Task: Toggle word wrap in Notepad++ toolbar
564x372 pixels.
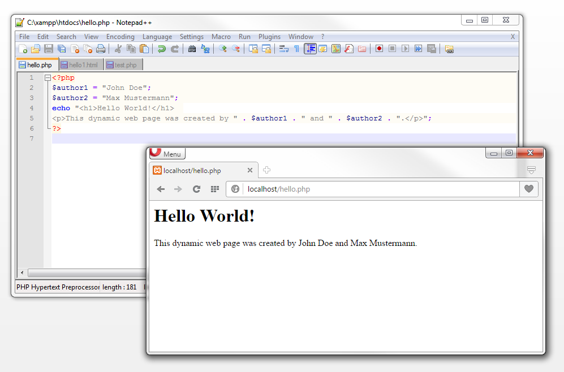Action: coord(283,49)
